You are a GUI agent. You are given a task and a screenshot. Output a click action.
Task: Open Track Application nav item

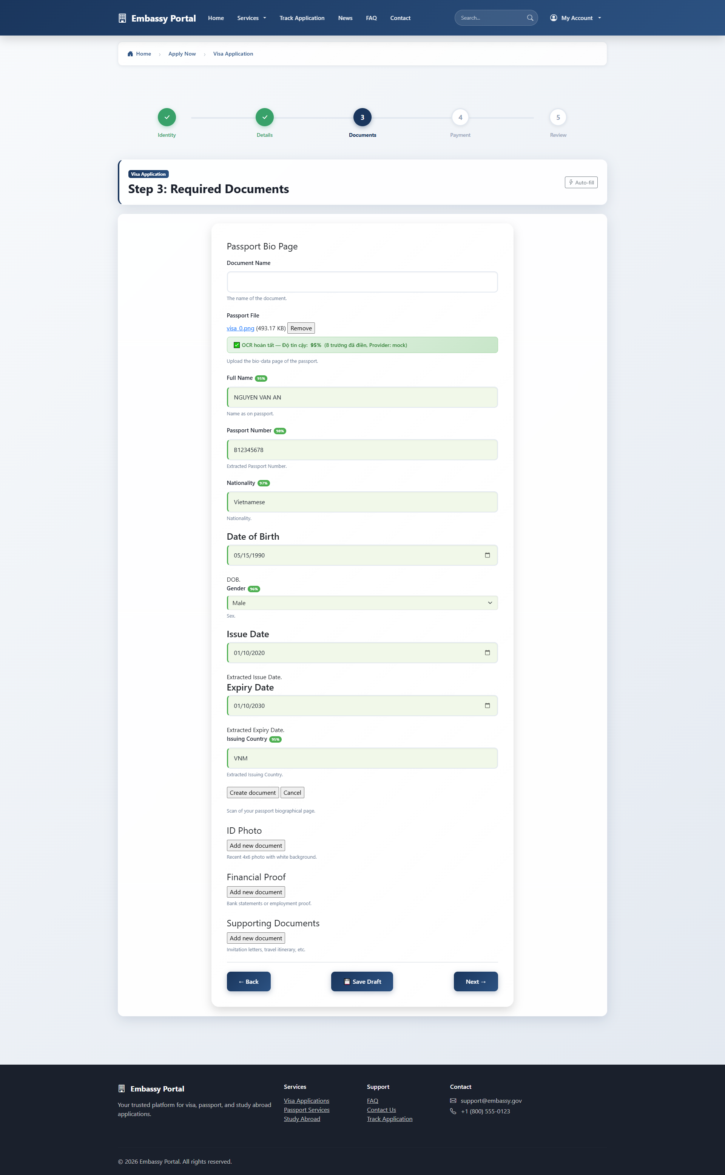[302, 18]
